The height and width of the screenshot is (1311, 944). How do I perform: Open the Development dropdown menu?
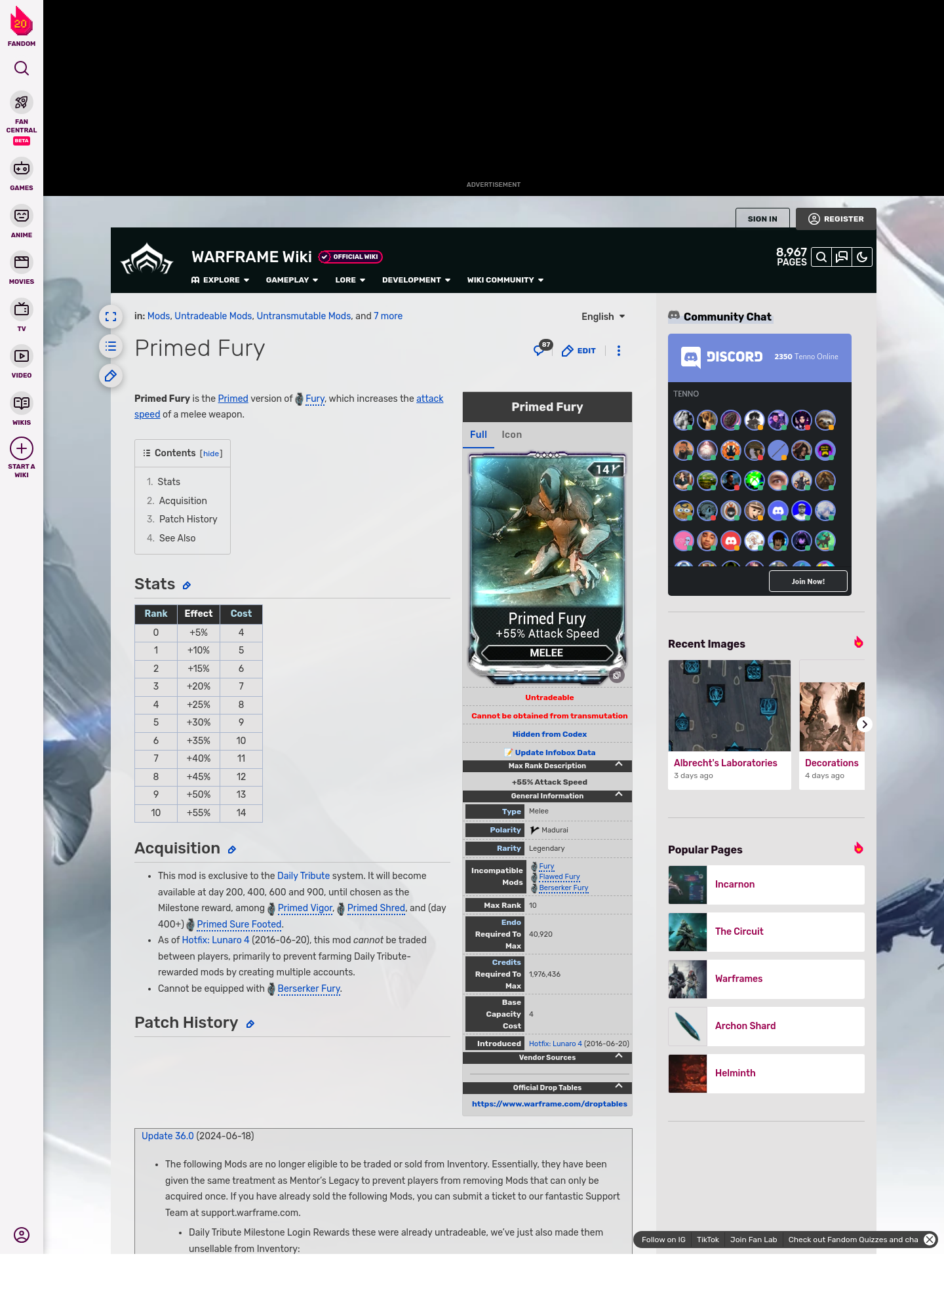416,280
